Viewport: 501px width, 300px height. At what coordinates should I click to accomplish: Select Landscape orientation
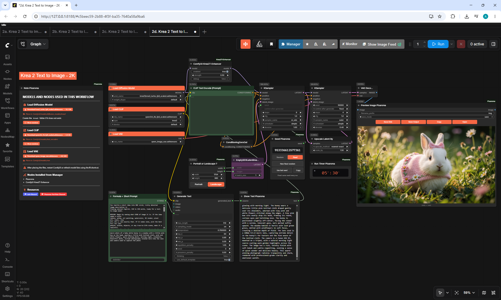pos(216,185)
